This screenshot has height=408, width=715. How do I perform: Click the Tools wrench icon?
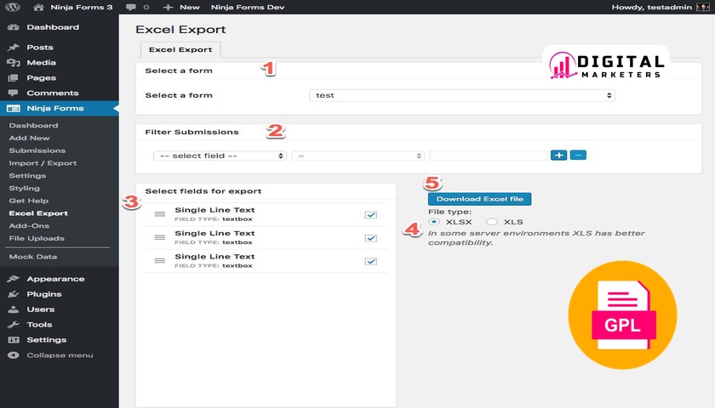coord(14,325)
